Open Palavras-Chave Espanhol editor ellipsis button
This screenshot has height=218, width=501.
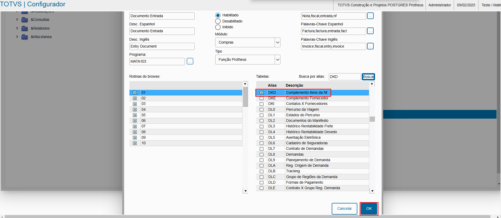[x=370, y=31]
